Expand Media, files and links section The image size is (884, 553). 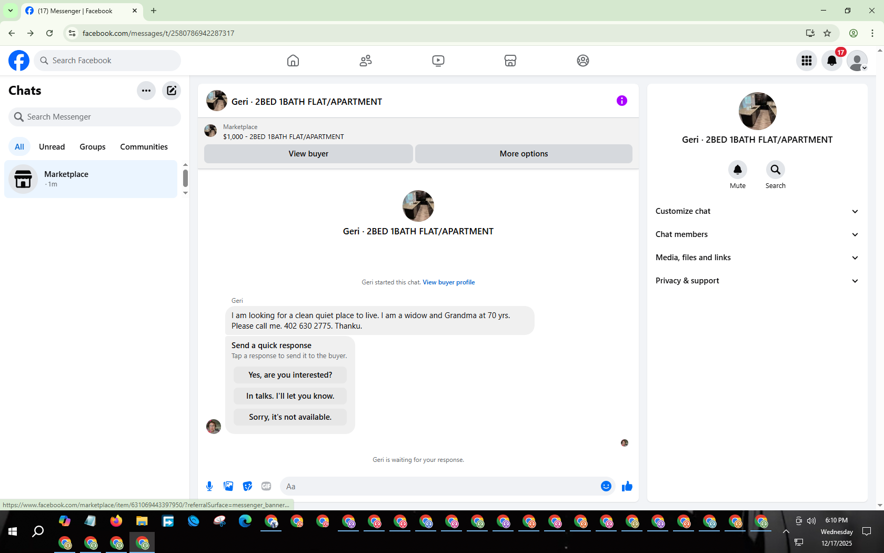pos(757,258)
